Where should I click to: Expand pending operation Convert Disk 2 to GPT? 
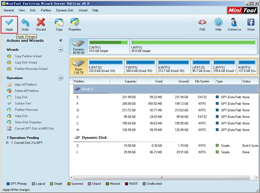tap(7, 142)
